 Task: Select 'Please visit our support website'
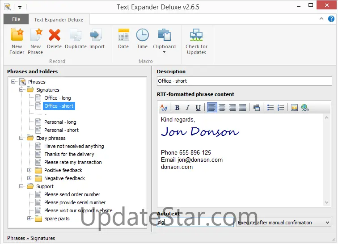(78, 210)
